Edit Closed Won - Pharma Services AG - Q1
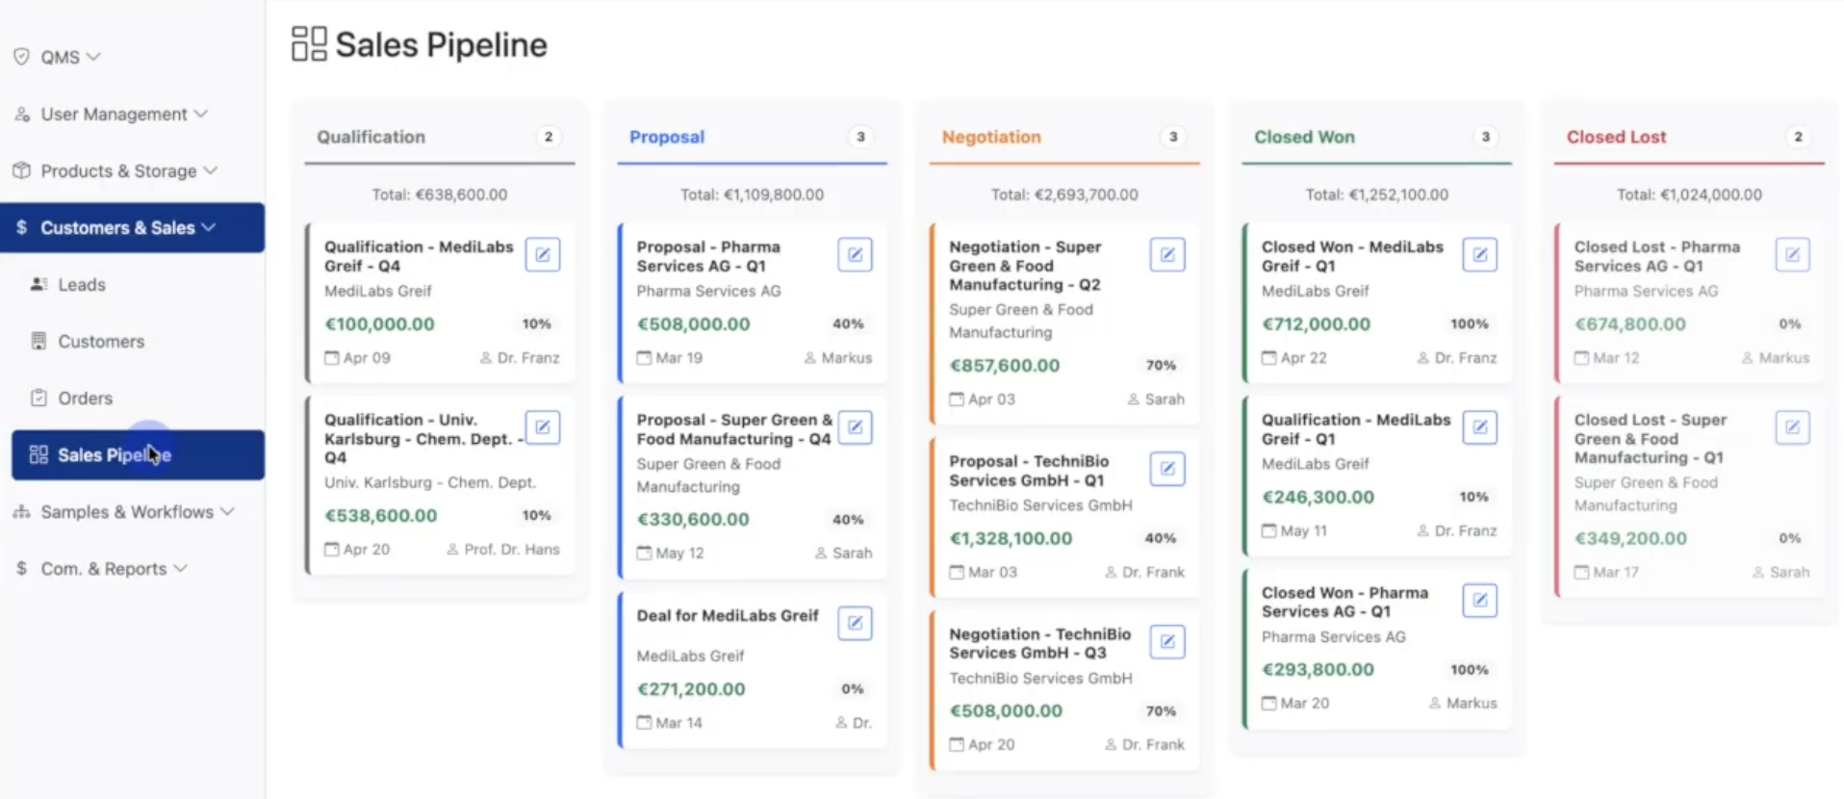This screenshot has height=799, width=1844. [1480, 601]
